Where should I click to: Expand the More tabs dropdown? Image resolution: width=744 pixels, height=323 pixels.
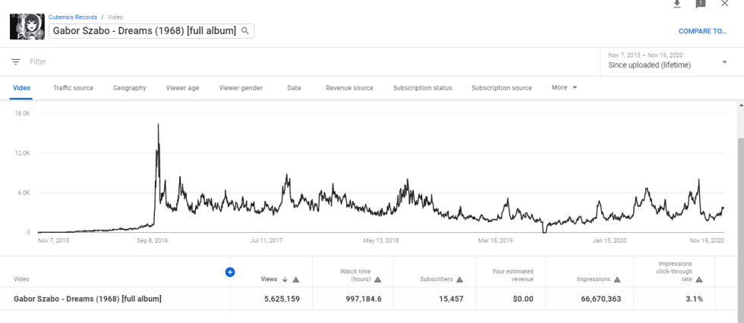click(x=564, y=88)
